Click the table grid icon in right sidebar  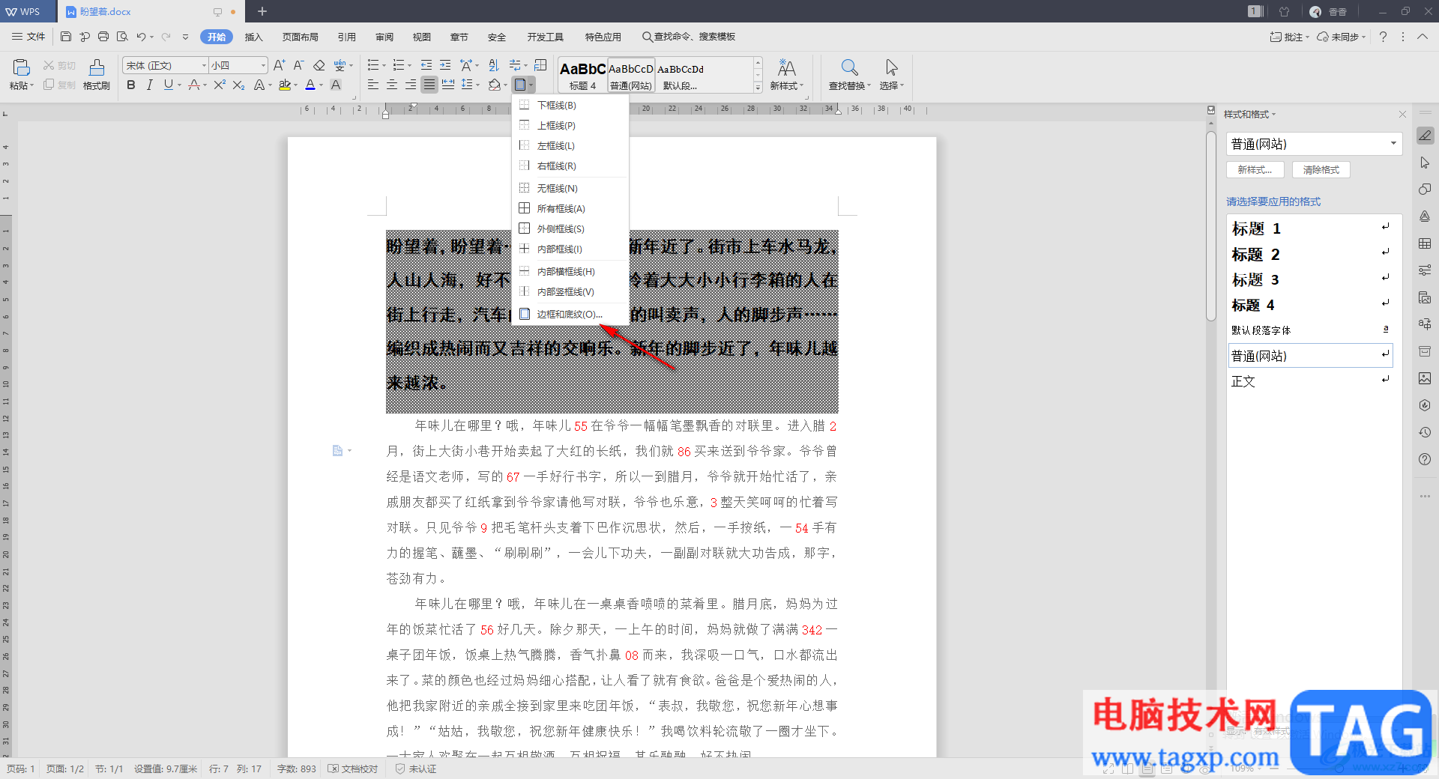pyautogui.click(x=1425, y=243)
